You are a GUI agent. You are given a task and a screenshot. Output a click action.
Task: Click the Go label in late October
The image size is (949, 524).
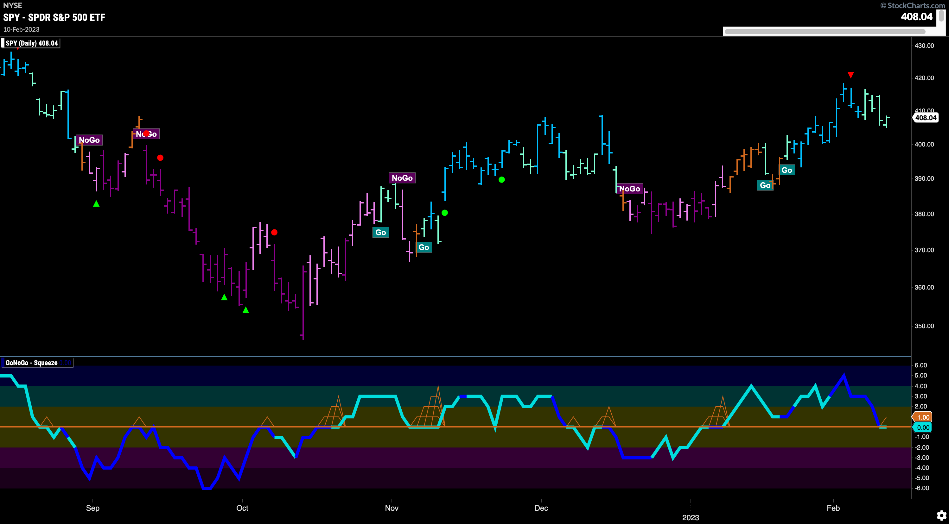[x=380, y=232]
